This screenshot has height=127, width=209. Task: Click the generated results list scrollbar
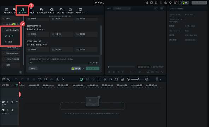pos(101,40)
